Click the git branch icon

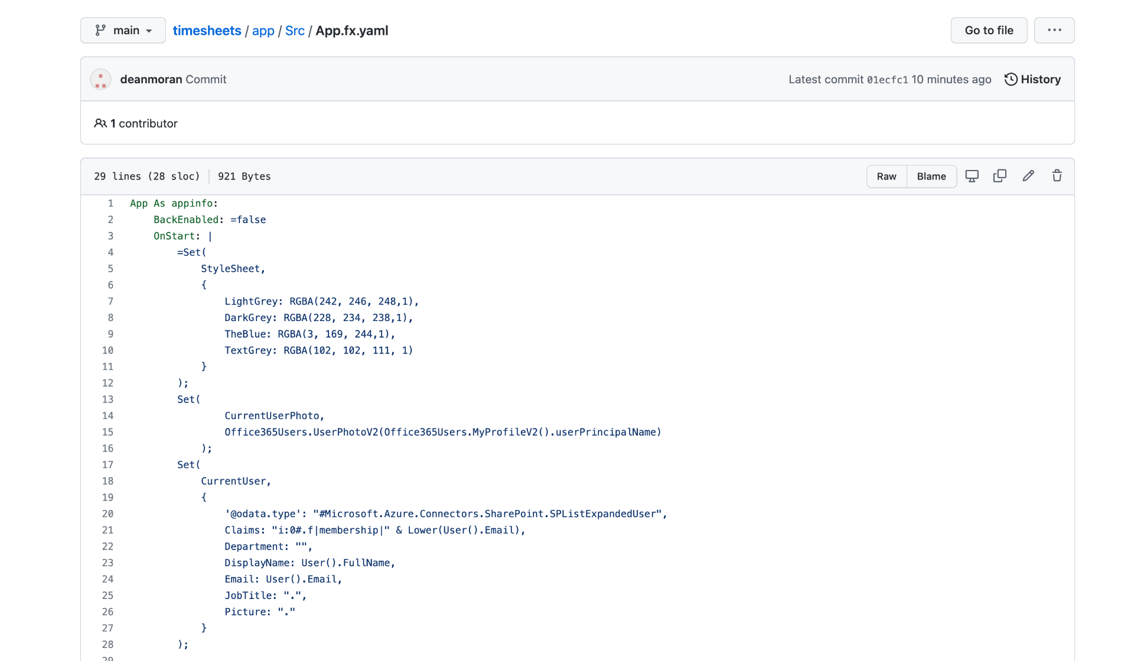click(100, 30)
